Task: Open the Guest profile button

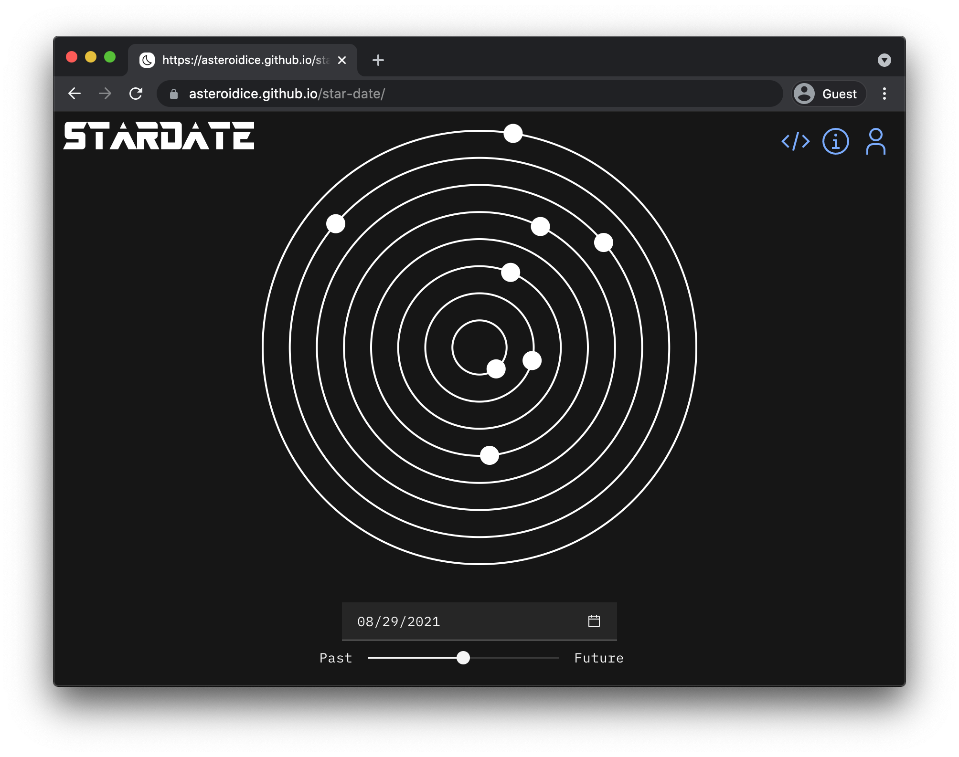Action: click(x=829, y=94)
